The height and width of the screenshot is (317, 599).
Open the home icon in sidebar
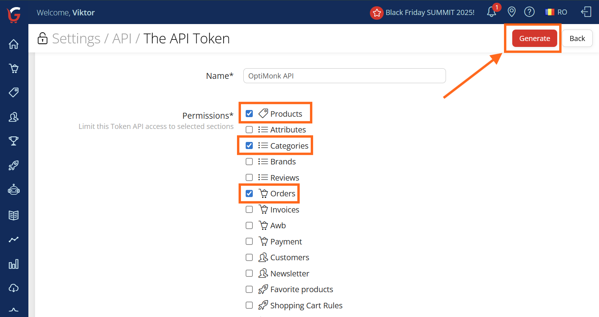tap(14, 44)
